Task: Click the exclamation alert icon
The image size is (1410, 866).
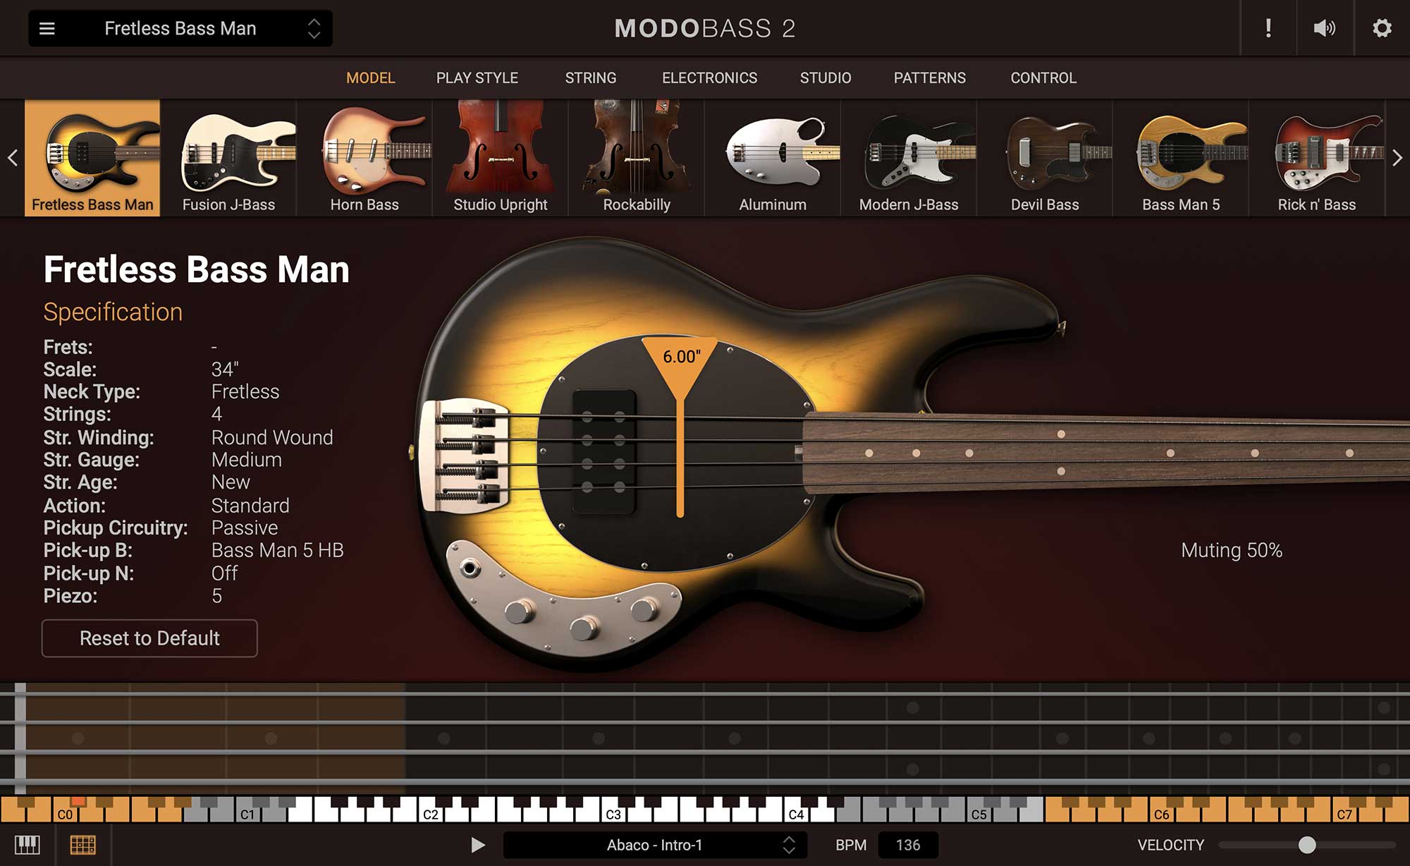Action: 1267,28
